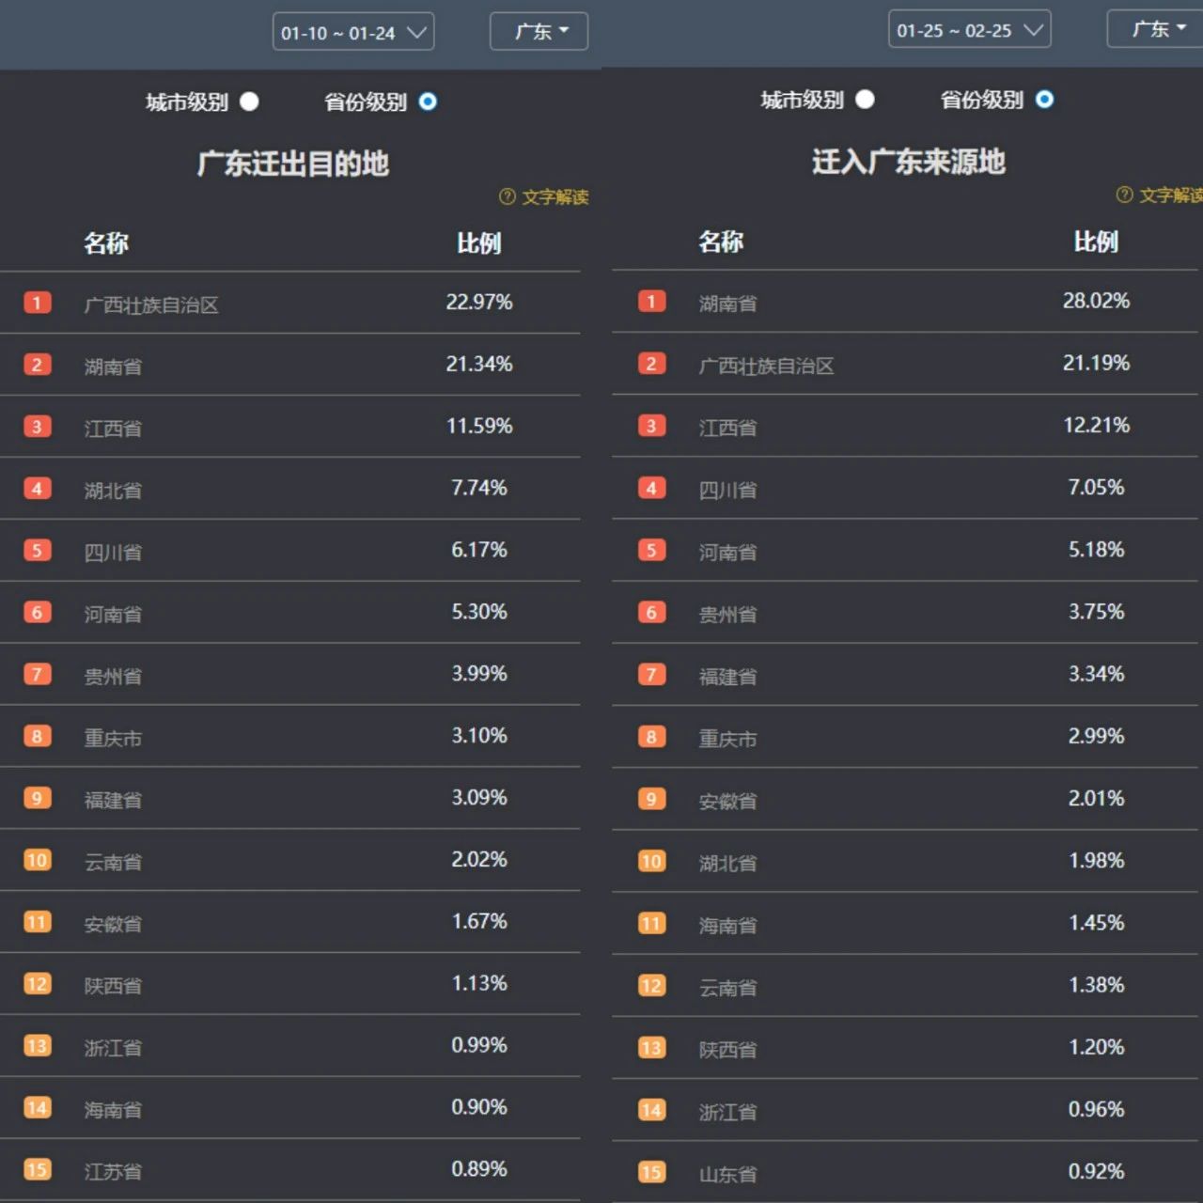Click rank 15 badge next to 江苏省
The width and height of the screenshot is (1203, 1203).
tap(37, 1169)
